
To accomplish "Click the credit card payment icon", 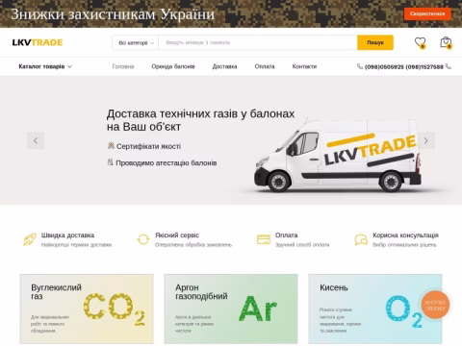I will 264,239.
